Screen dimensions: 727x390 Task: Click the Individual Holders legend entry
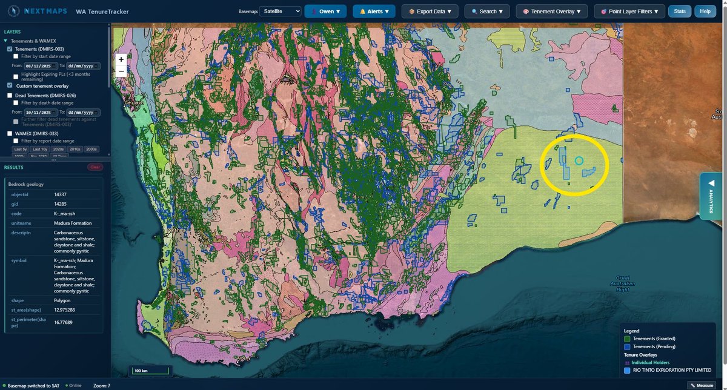[x=651, y=362]
